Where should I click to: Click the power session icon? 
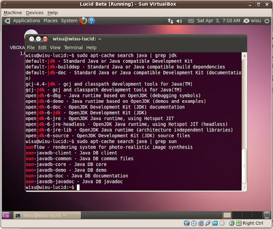pyautogui.click(x=267, y=21)
